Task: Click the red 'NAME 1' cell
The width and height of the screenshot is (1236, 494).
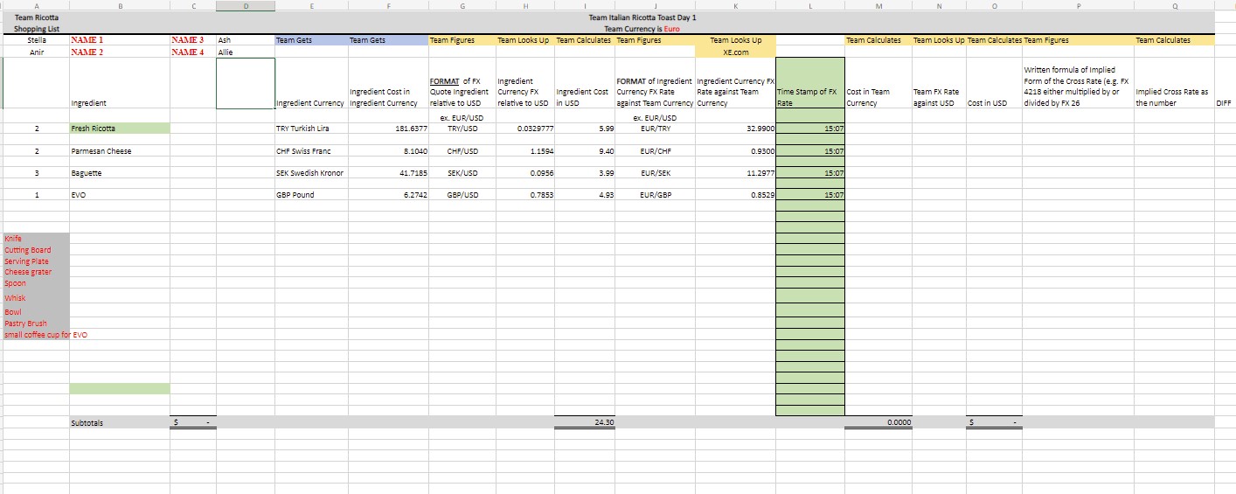Action: 120,40
